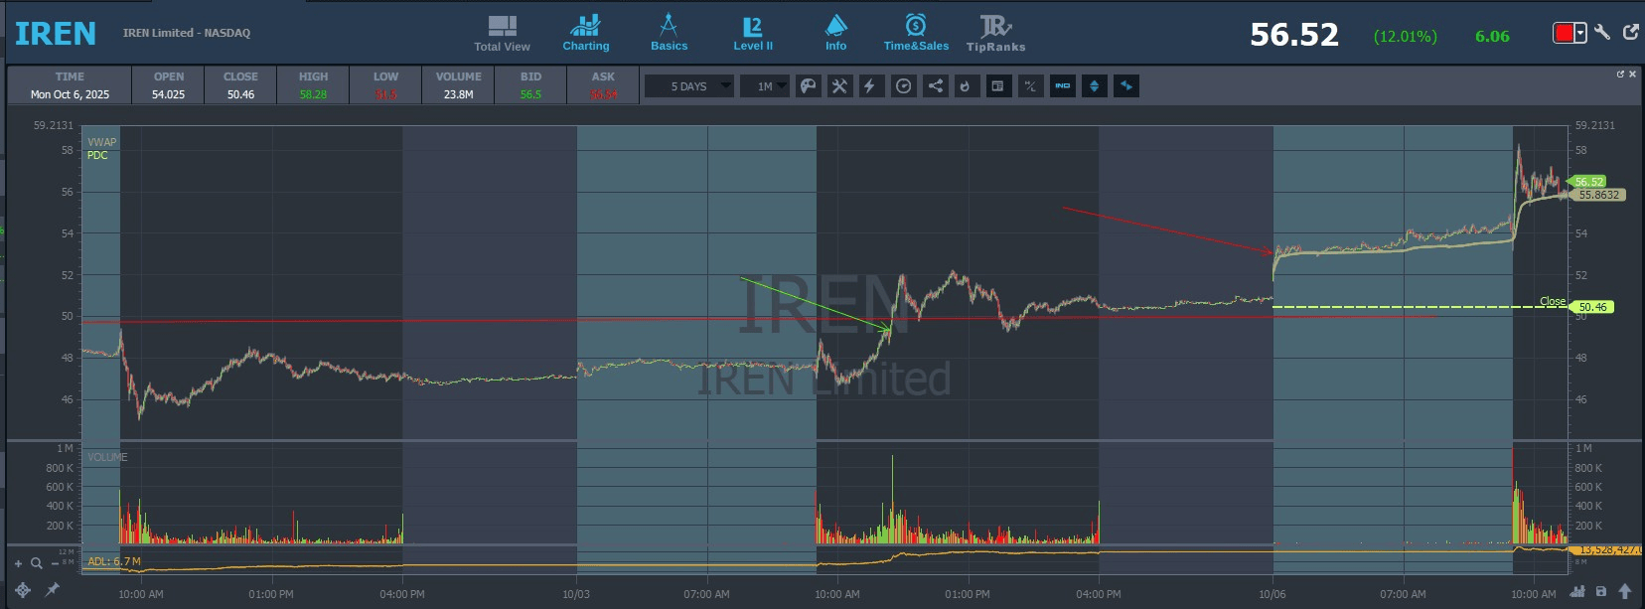Click the 10/03 date marker on timeline
The width and height of the screenshot is (1645, 609).
(x=576, y=594)
